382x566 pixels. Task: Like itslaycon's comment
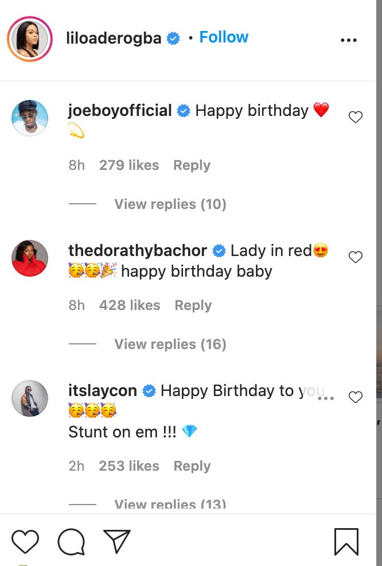(356, 397)
